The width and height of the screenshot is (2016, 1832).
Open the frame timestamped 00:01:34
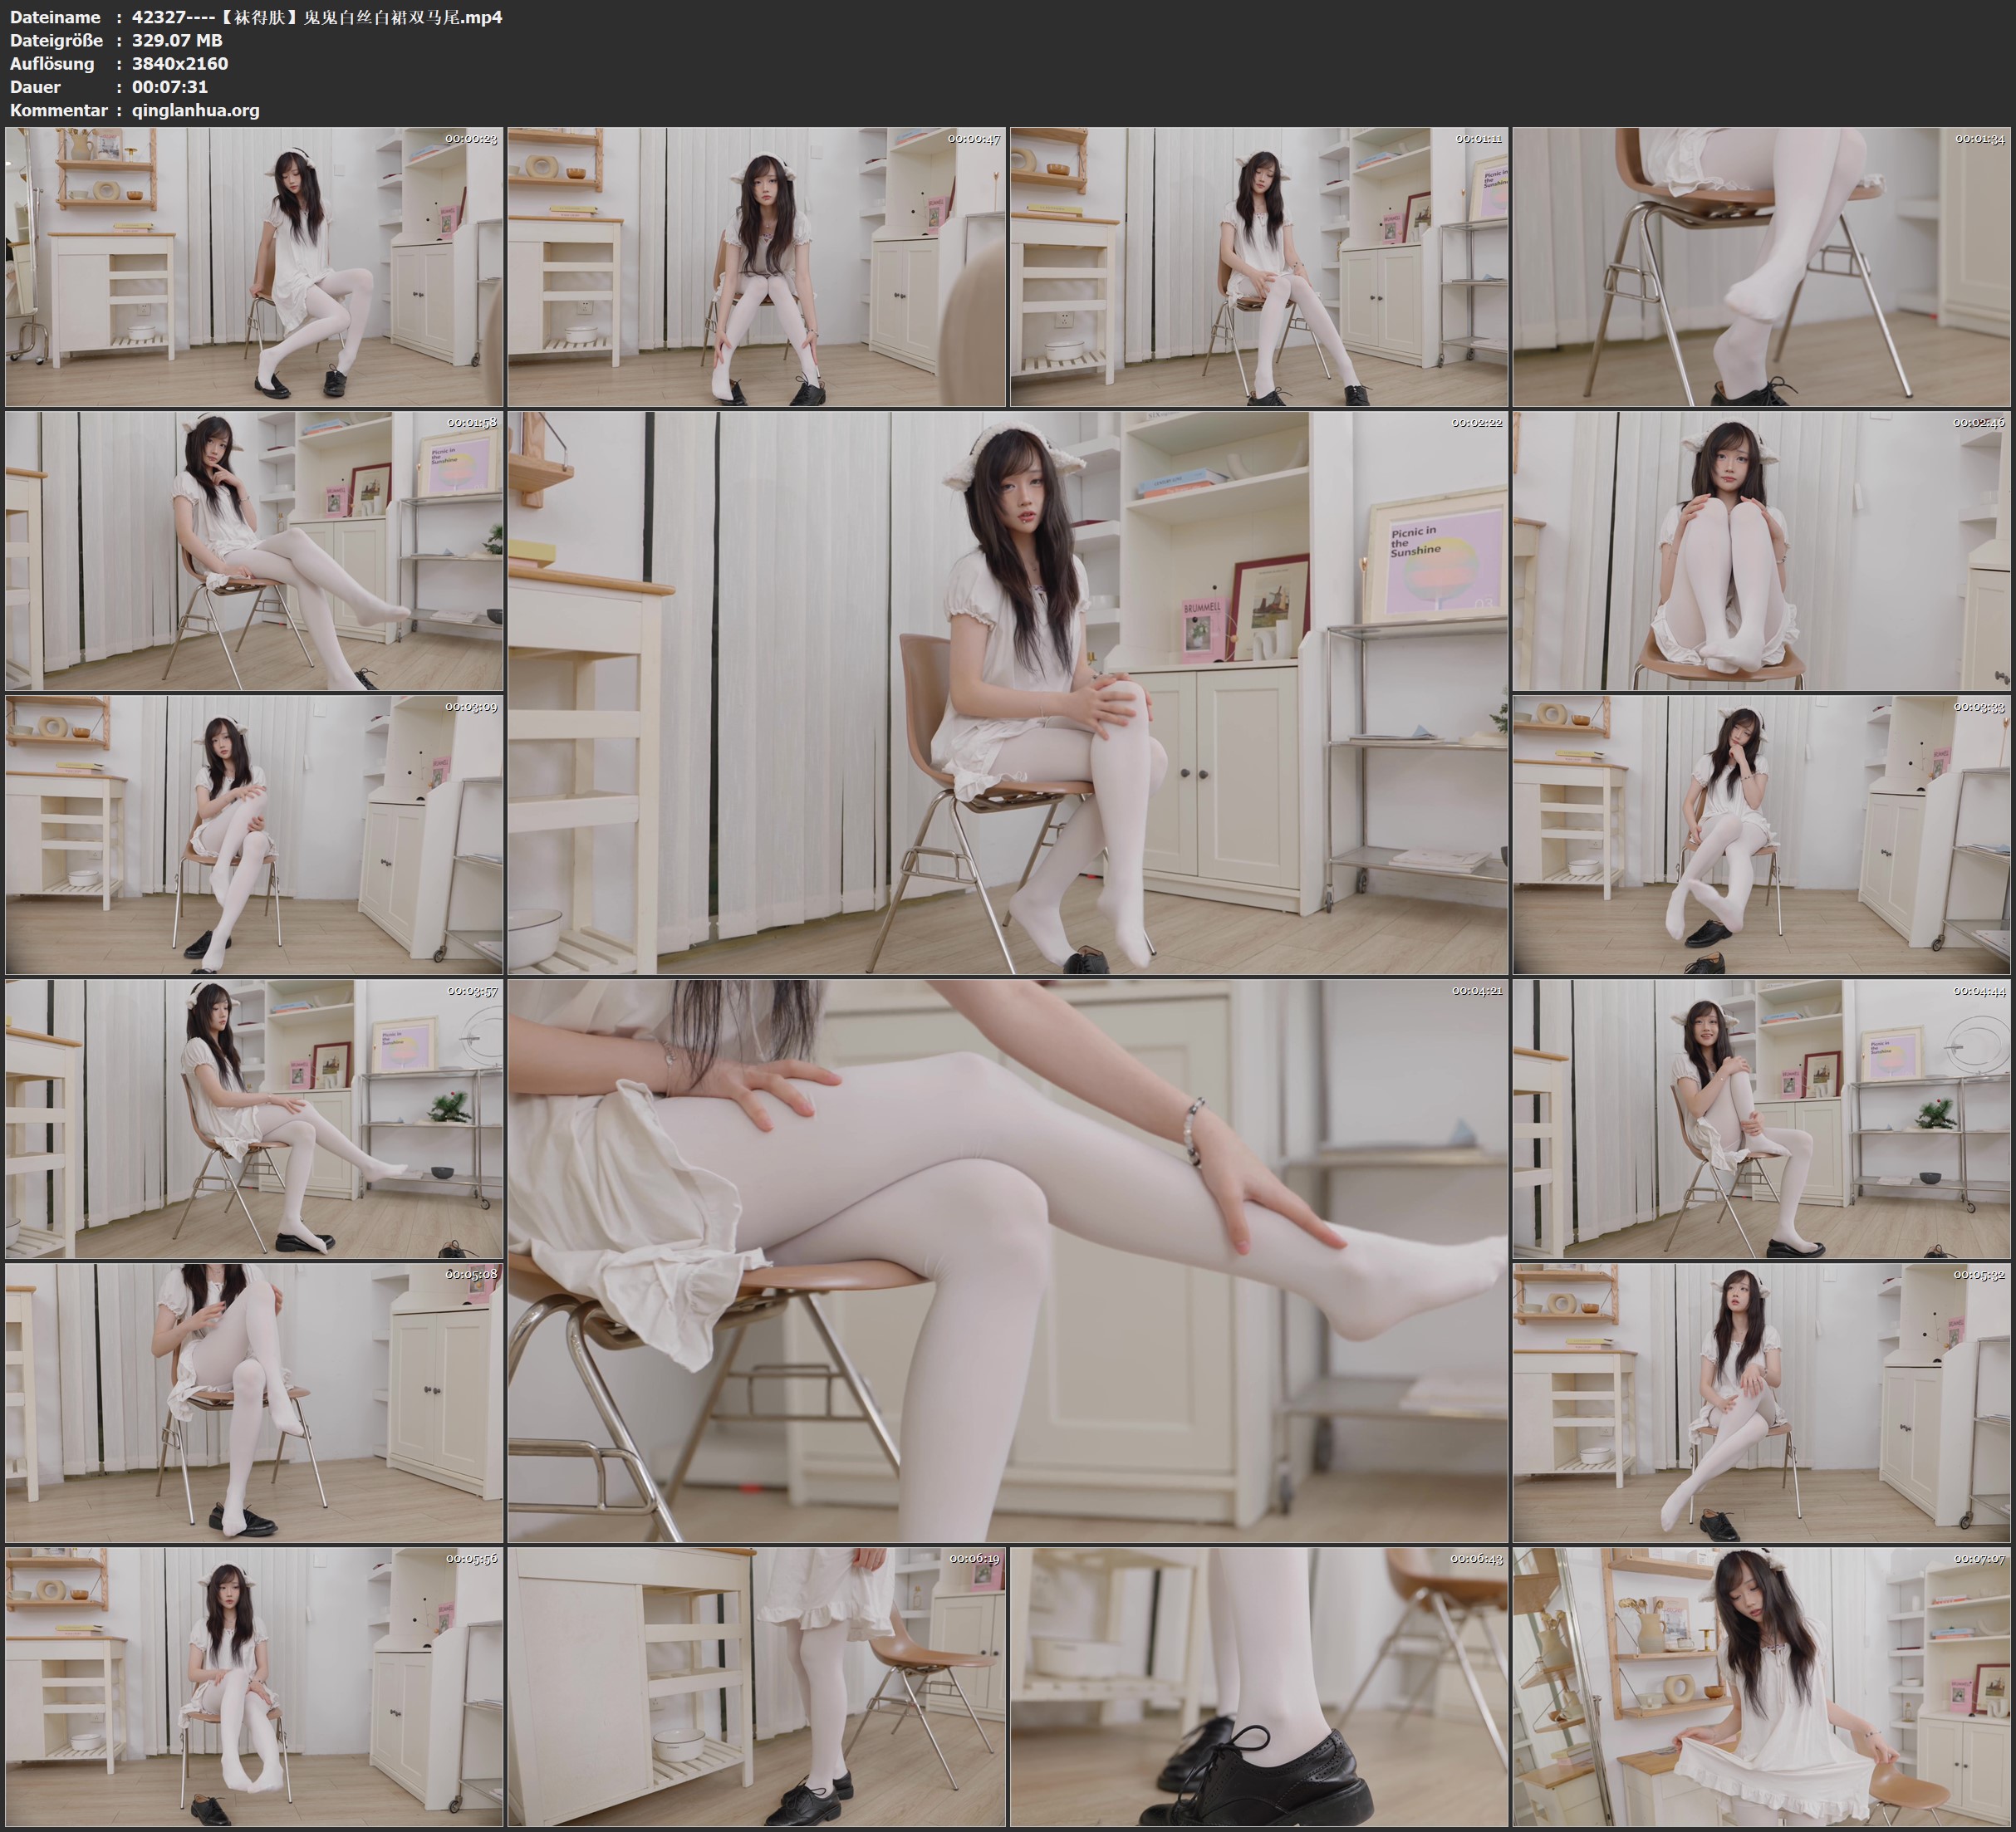pyautogui.click(x=1761, y=267)
